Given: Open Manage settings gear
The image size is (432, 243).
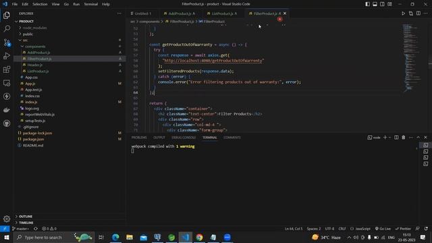Looking at the screenshot, I should coord(7,219).
